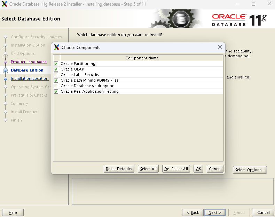Close the Choose Components dialog with X
275x217 pixels.
(220, 47)
